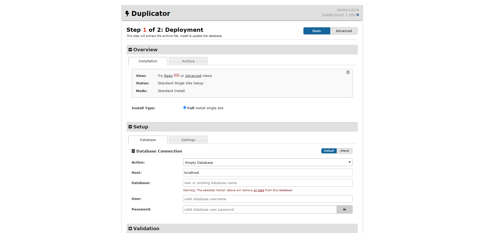Select the Full install single site radio

click(x=185, y=108)
